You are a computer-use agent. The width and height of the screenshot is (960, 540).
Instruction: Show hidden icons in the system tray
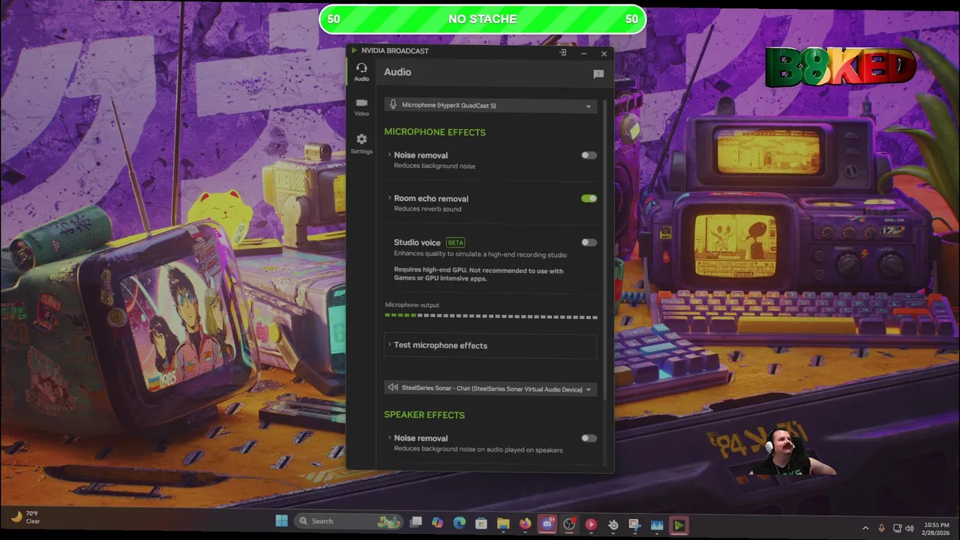tap(865, 528)
